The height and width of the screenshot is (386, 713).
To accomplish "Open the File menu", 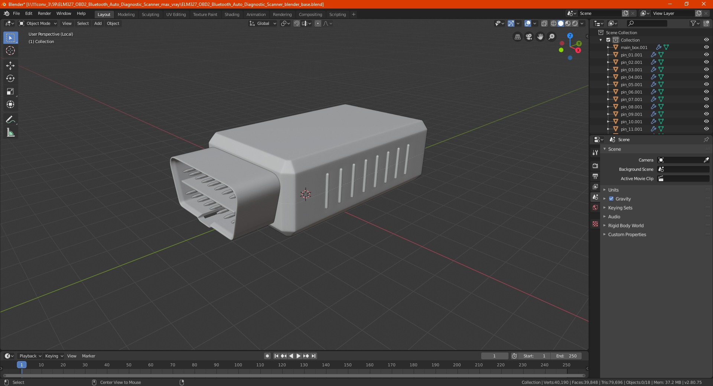I will tap(16, 13).
